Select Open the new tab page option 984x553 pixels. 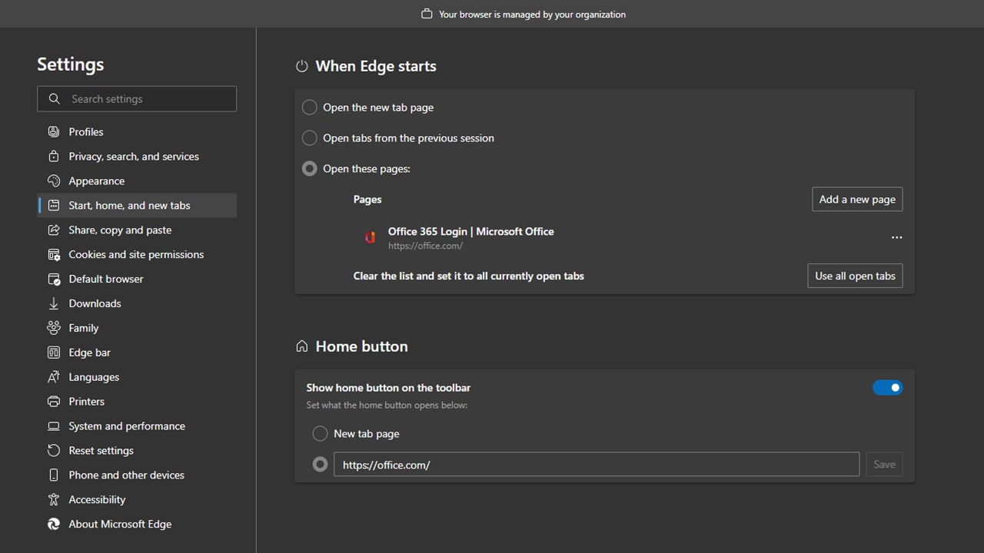[x=310, y=108]
